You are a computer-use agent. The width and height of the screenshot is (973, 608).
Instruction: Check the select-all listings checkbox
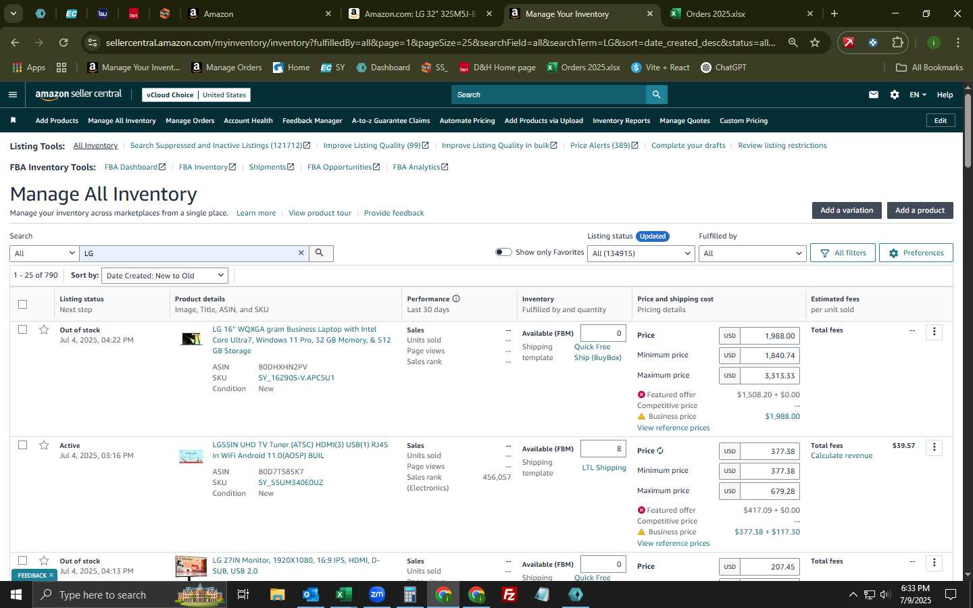[x=22, y=304]
